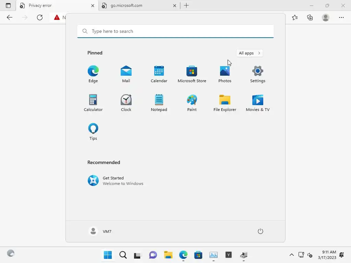Open Microsoft Store from the taskbar
This screenshot has width=351, height=263.
pos(198,255)
